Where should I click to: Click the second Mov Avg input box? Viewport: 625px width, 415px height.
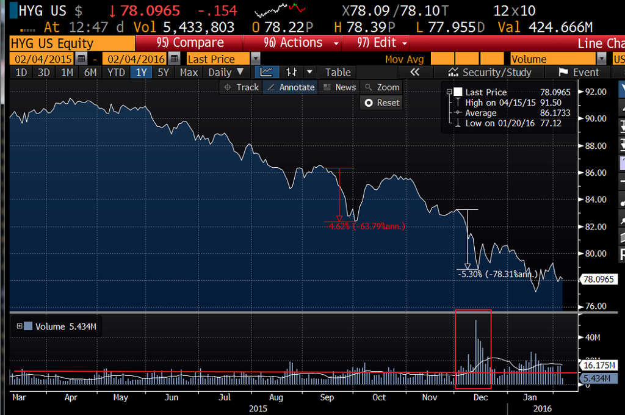coord(467,59)
